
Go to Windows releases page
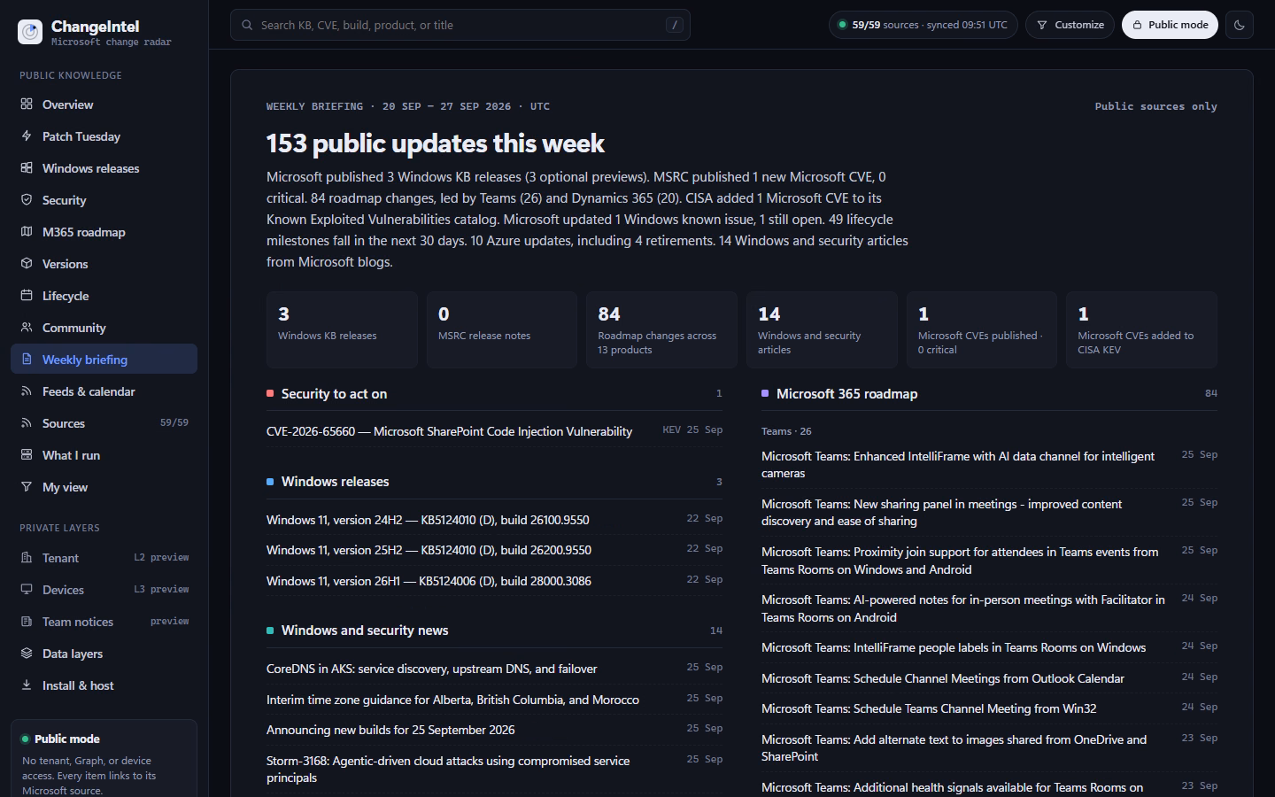[104, 168]
